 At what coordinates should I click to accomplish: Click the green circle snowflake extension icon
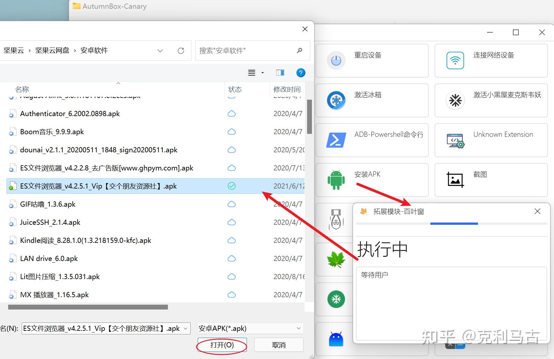coord(336,299)
